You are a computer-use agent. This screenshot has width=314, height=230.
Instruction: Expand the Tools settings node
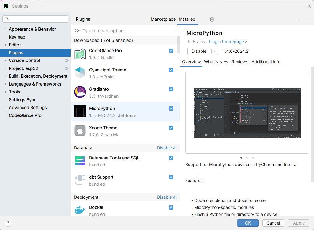click(5, 92)
